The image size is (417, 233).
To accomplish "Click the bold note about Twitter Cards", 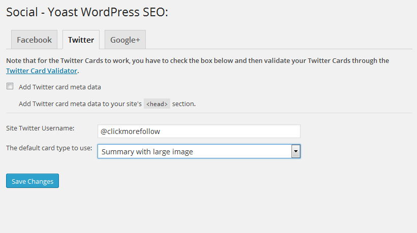I will pyautogui.click(x=197, y=60).
